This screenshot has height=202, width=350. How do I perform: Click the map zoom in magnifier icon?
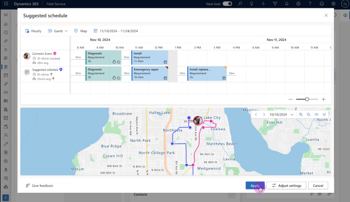tap(301, 115)
